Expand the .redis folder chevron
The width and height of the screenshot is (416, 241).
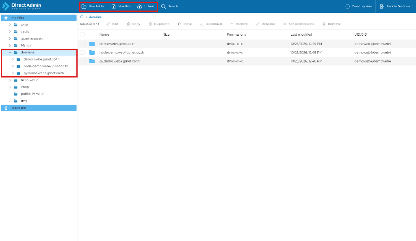coord(10,32)
